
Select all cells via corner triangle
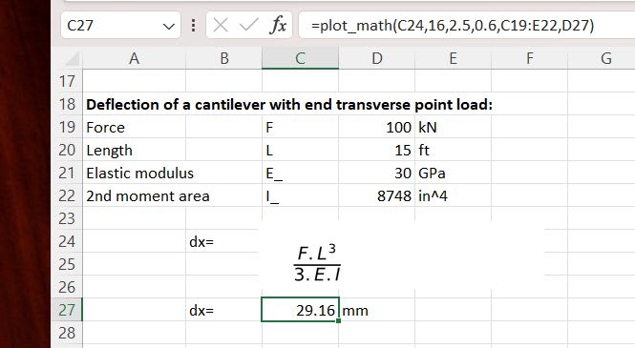[72, 59]
